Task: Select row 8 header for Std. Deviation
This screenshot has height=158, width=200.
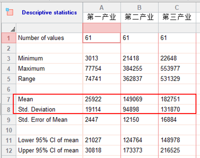Action: (x=8, y=109)
